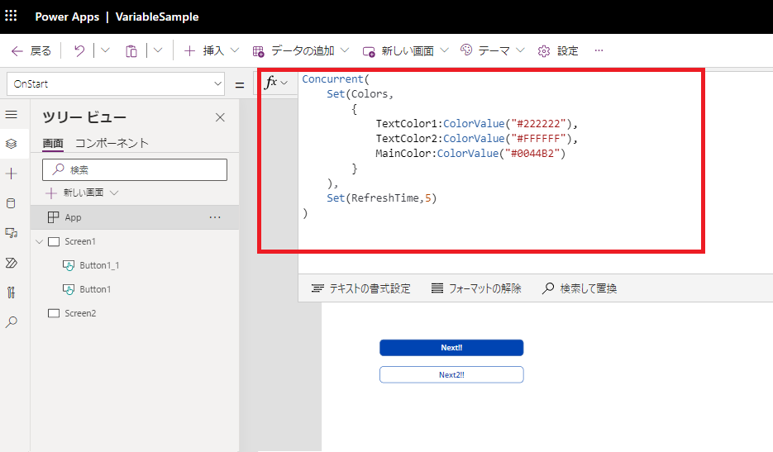
Task: Open the media sidebar icon
Action: click(x=12, y=233)
